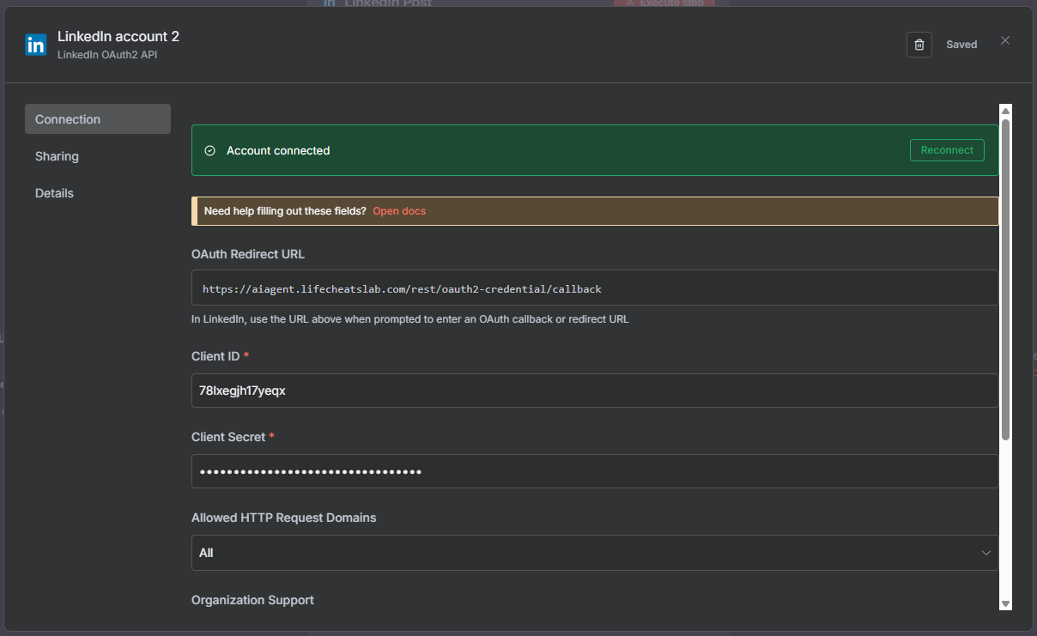
Task: Click the Account connected checkmark icon
Action: coord(209,151)
